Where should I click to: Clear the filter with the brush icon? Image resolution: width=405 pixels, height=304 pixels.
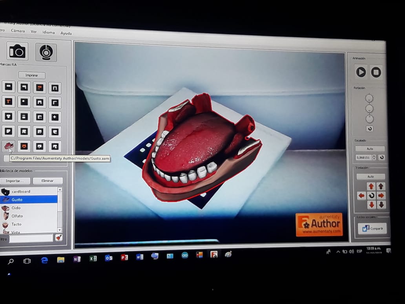point(58,238)
